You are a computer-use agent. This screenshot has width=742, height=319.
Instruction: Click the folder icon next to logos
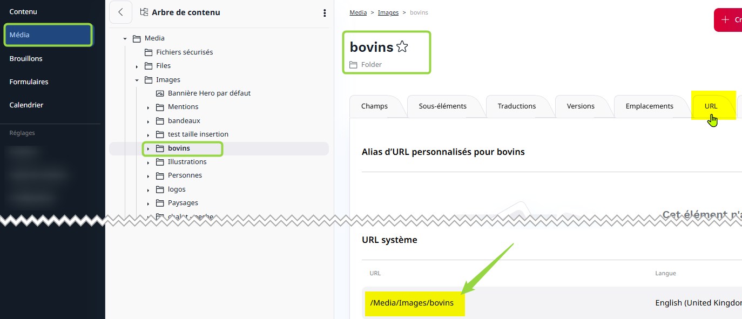[160, 189]
